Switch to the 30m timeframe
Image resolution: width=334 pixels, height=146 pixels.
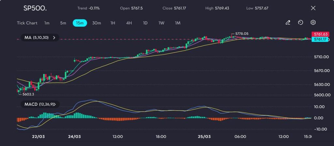97,23
